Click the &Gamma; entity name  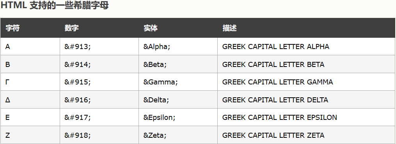point(160,82)
